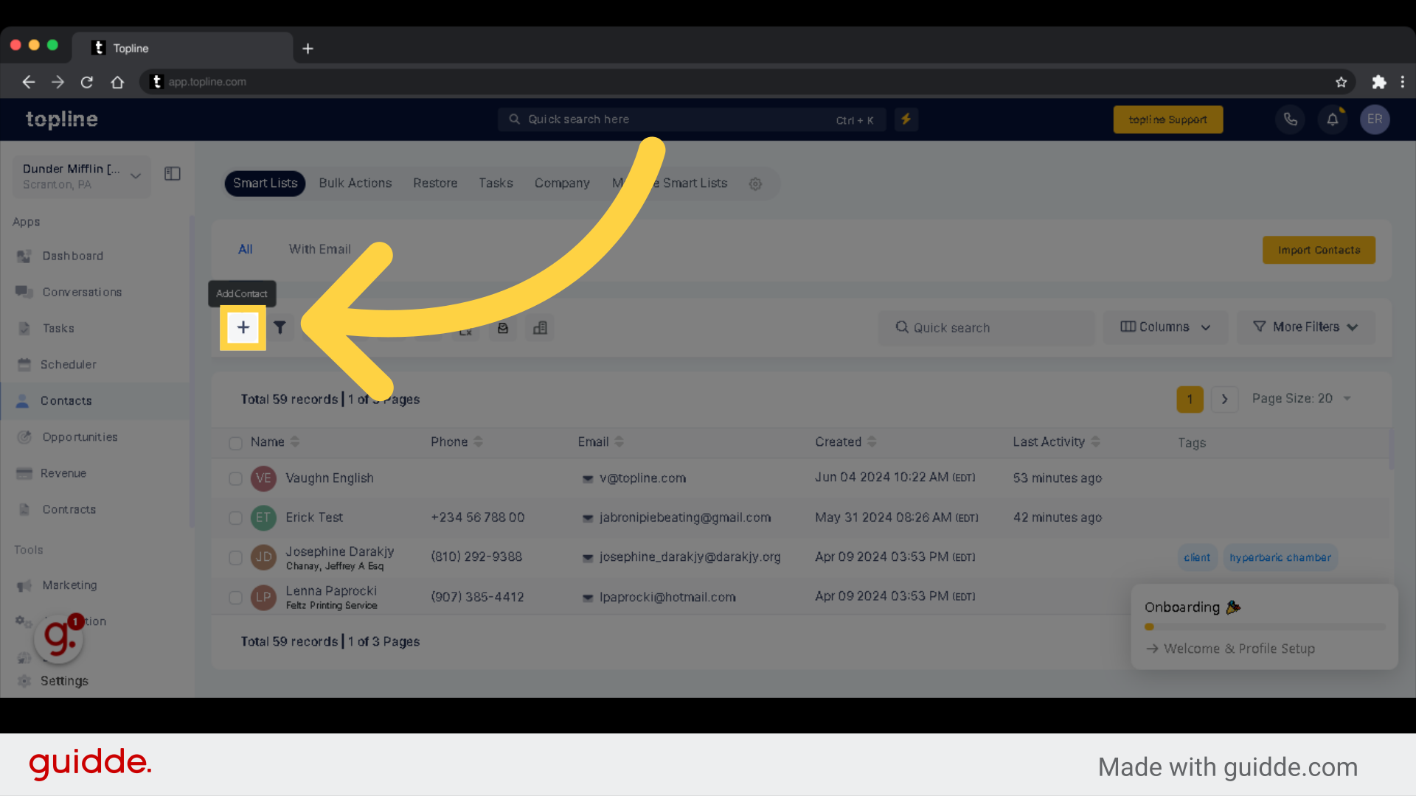
Task: Expand the More Filters dropdown
Action: point(1306,327)
